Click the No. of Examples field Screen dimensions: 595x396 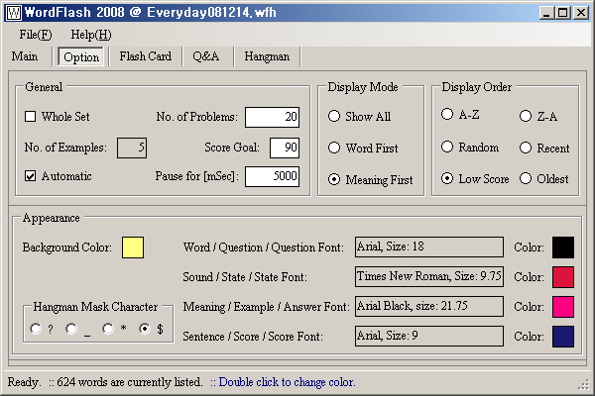pos(132,148)
